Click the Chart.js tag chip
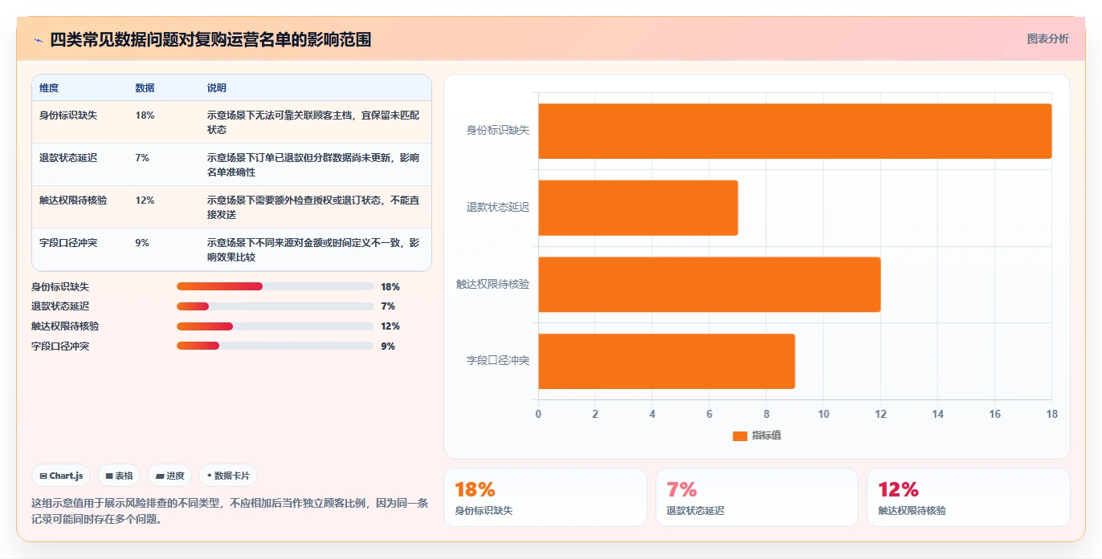This screenshot has height=559, width=1102. point(62,476)
